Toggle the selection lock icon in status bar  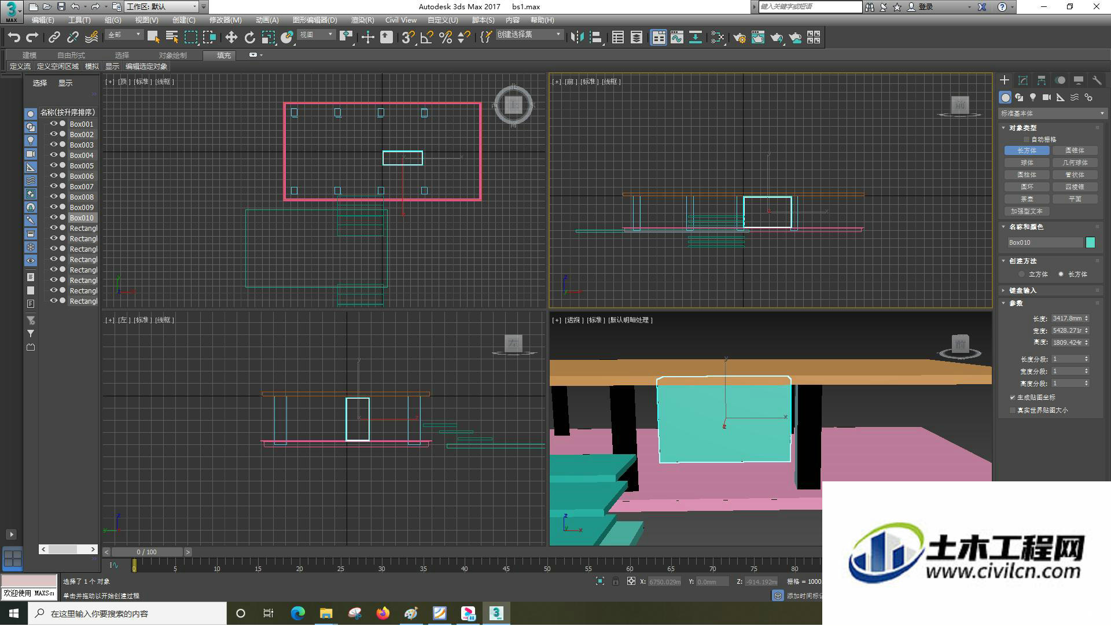pos(616,581)
